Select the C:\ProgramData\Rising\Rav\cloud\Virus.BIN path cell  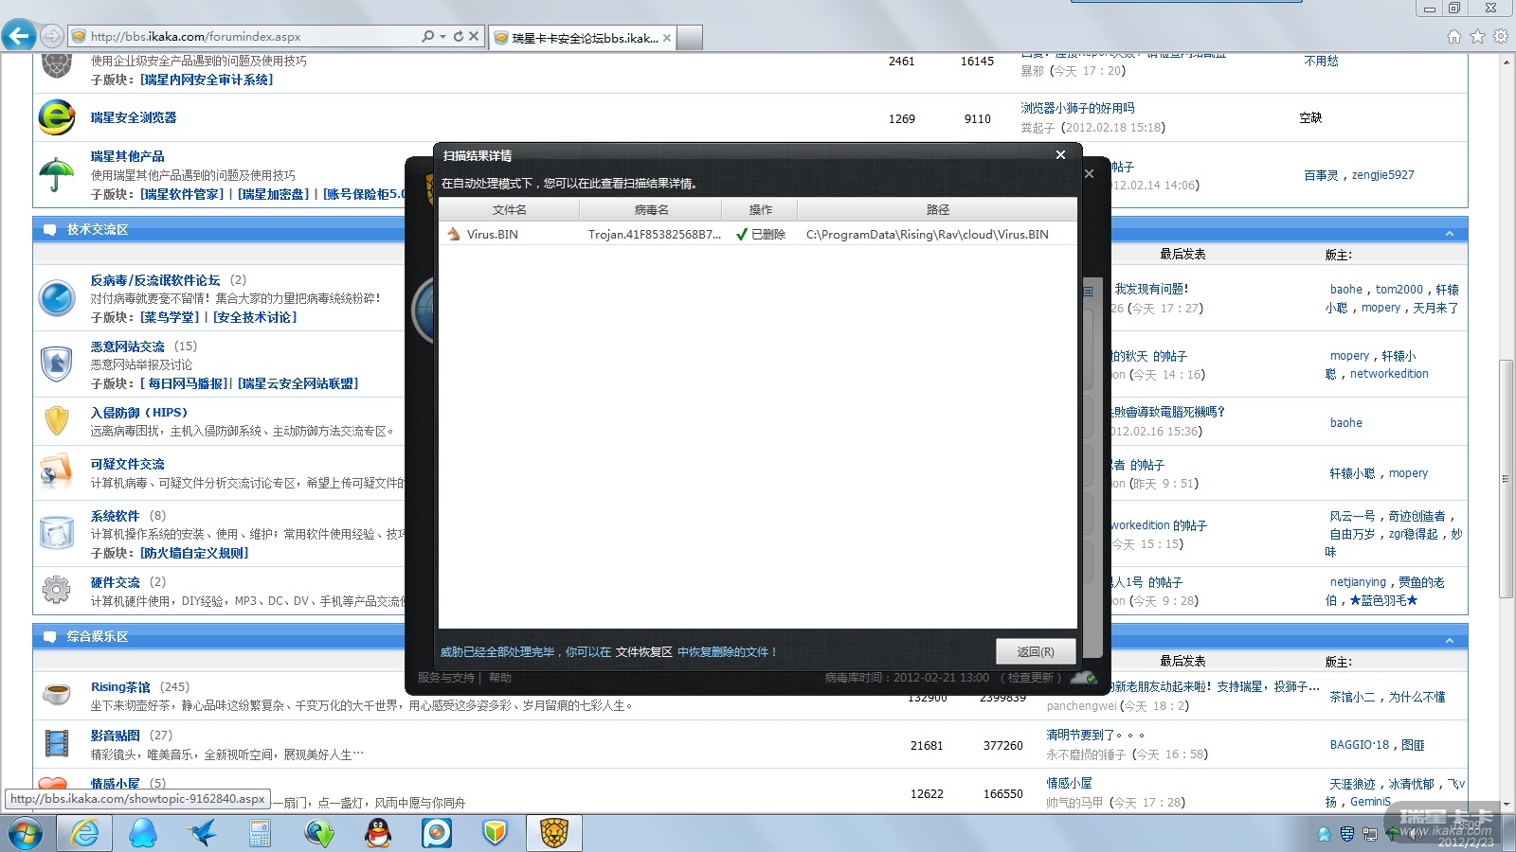pyautogui.click(x=928, y=235)
